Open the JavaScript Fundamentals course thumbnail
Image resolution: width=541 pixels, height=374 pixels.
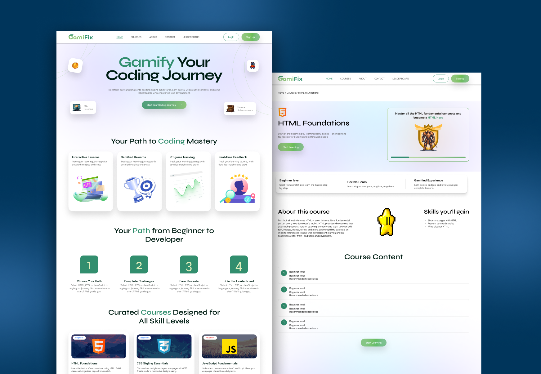(x=229, y=346)
